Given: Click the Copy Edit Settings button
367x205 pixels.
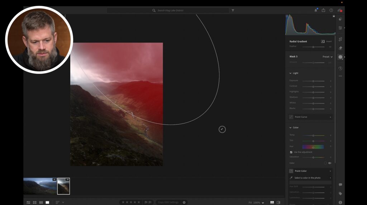Looking at the screenshot, I should pos(168,202).
